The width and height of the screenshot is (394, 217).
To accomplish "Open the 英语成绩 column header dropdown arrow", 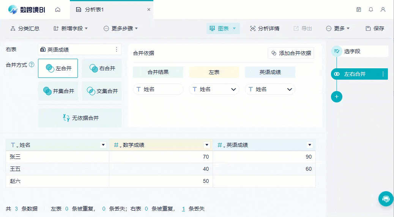I will tap(310, 145).
